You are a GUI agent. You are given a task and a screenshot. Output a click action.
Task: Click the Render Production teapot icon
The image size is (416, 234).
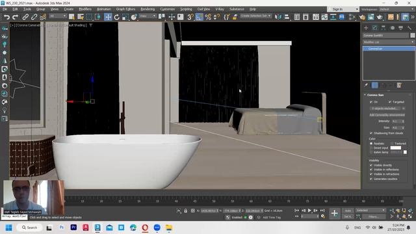pos(380,17)
